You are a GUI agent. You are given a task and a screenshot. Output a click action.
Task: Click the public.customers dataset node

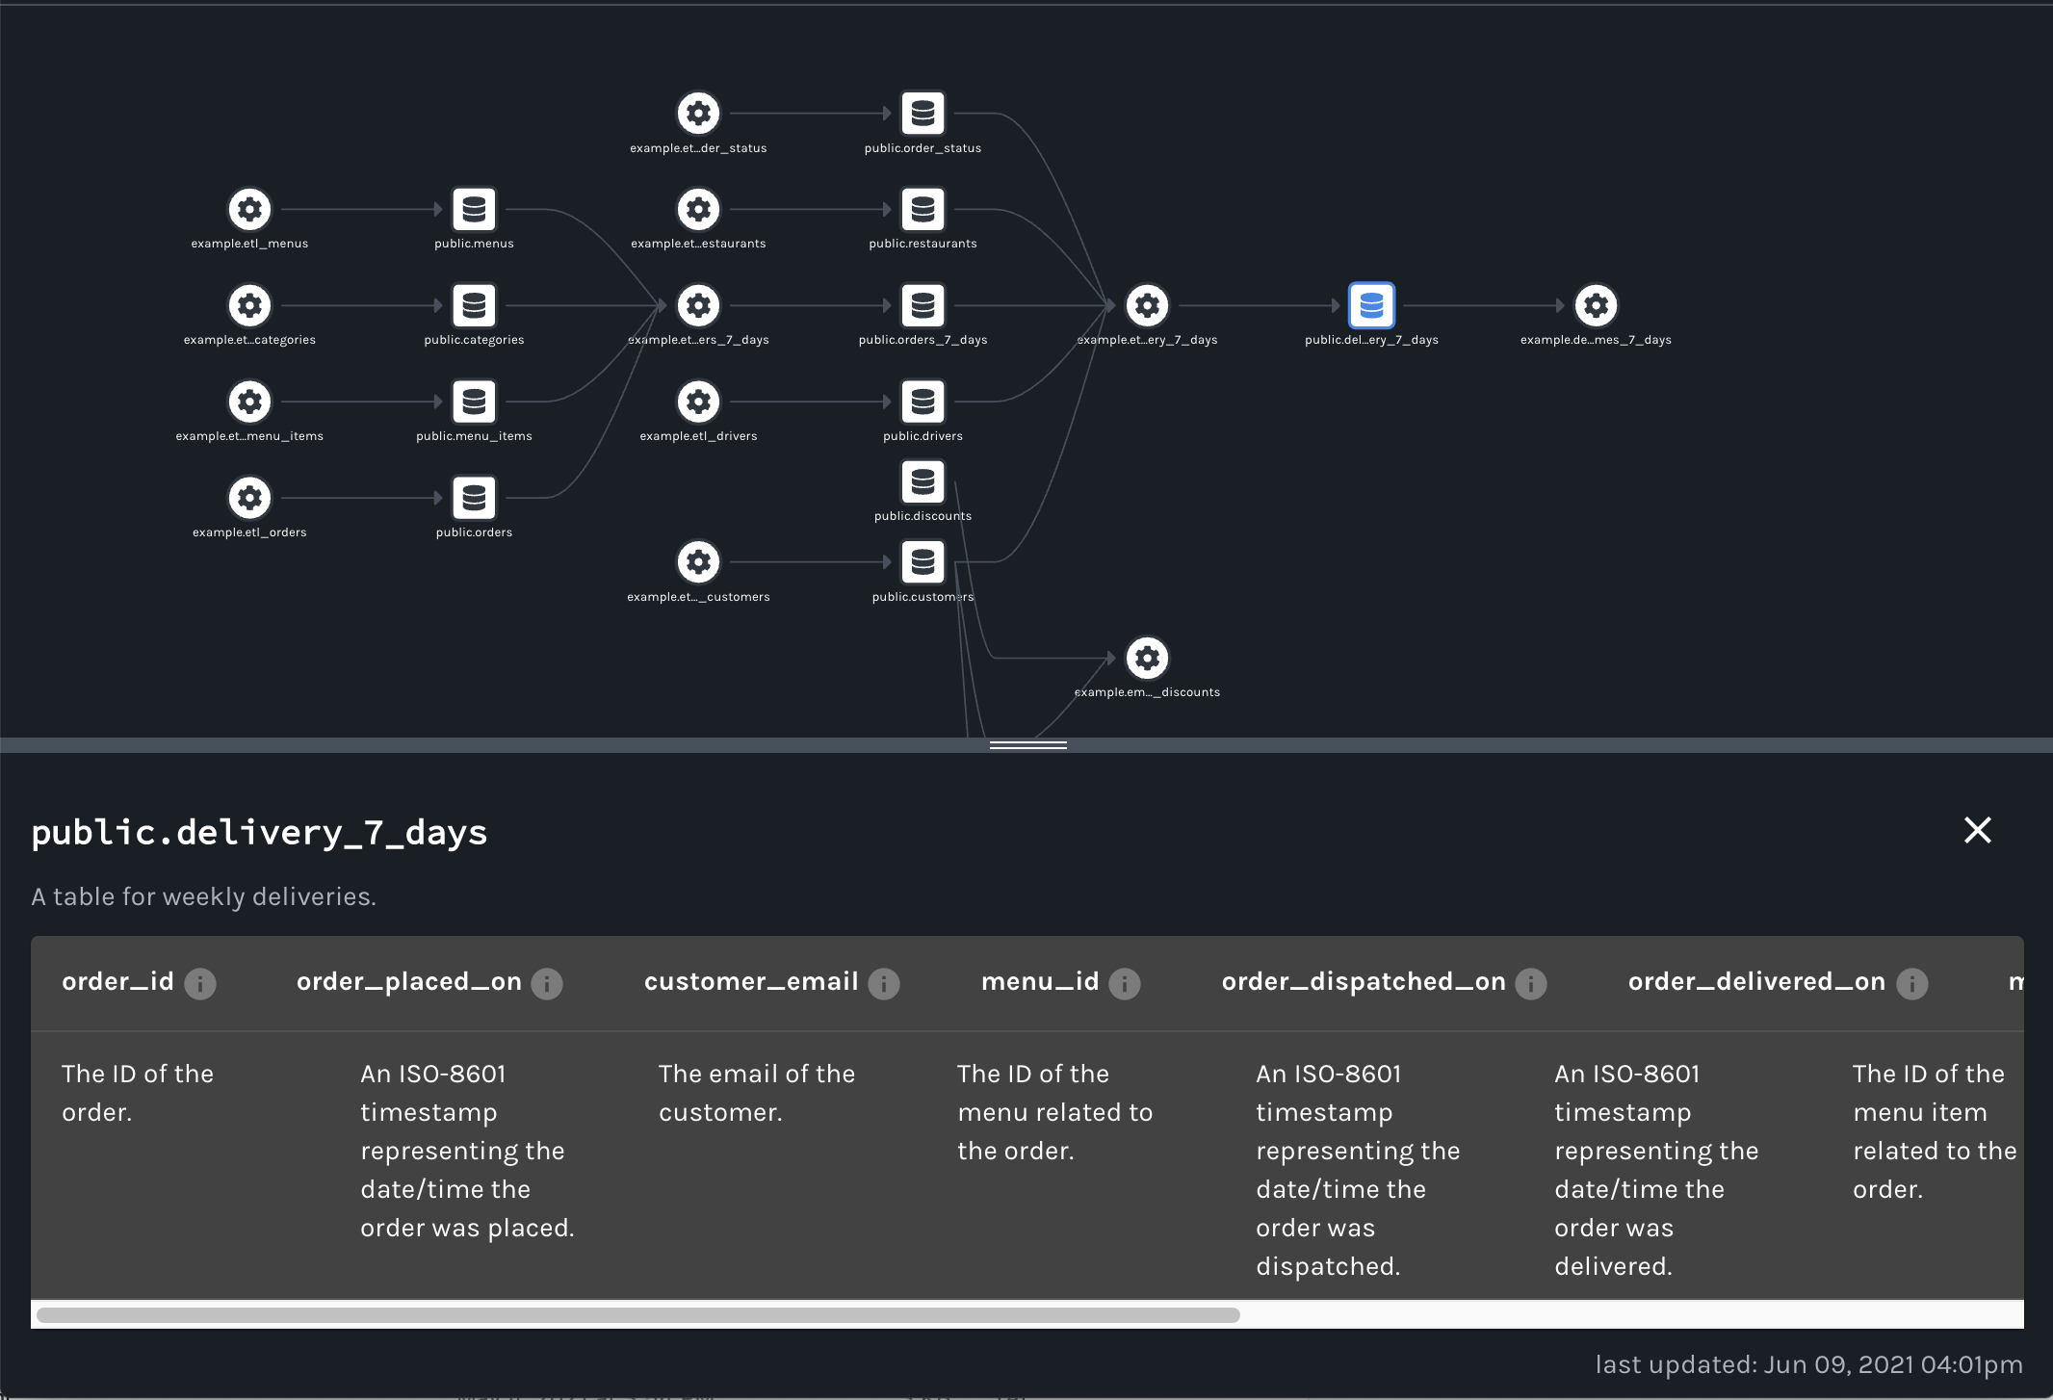[923, 562]
